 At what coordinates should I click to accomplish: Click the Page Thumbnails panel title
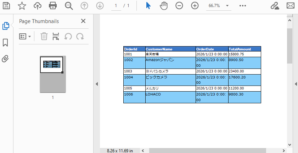point(39,21)
